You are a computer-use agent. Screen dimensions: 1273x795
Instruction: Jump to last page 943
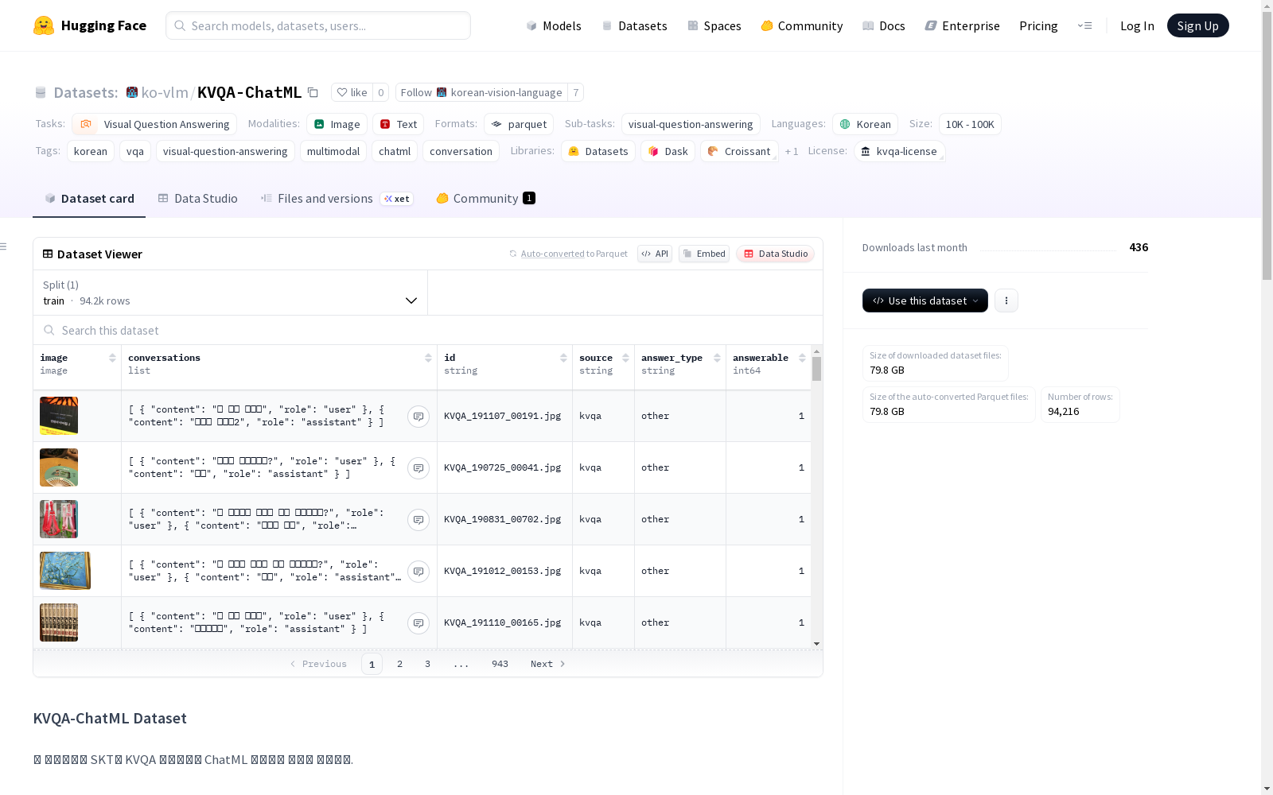[500, 664]
